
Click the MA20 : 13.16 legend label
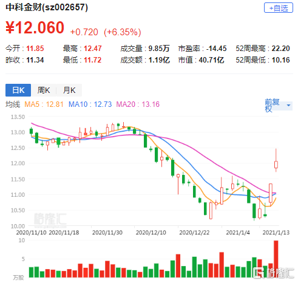click(x=138, y=104)
